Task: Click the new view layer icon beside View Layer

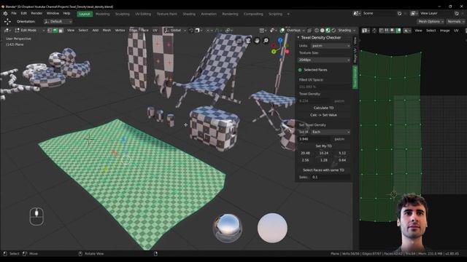Action: 457,13
